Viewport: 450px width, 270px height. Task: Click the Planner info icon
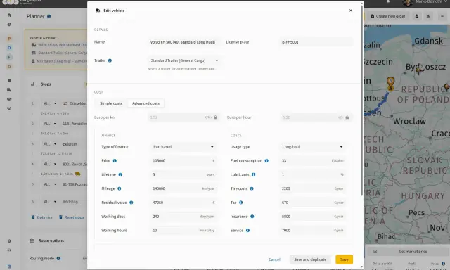tap(49, 16)
